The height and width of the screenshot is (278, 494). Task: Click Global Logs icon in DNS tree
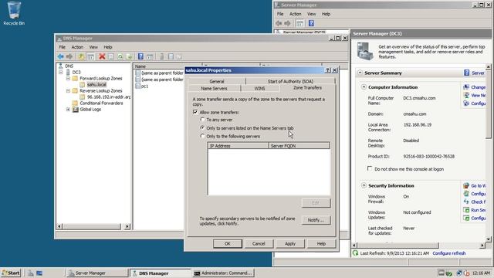pos(76,110)
